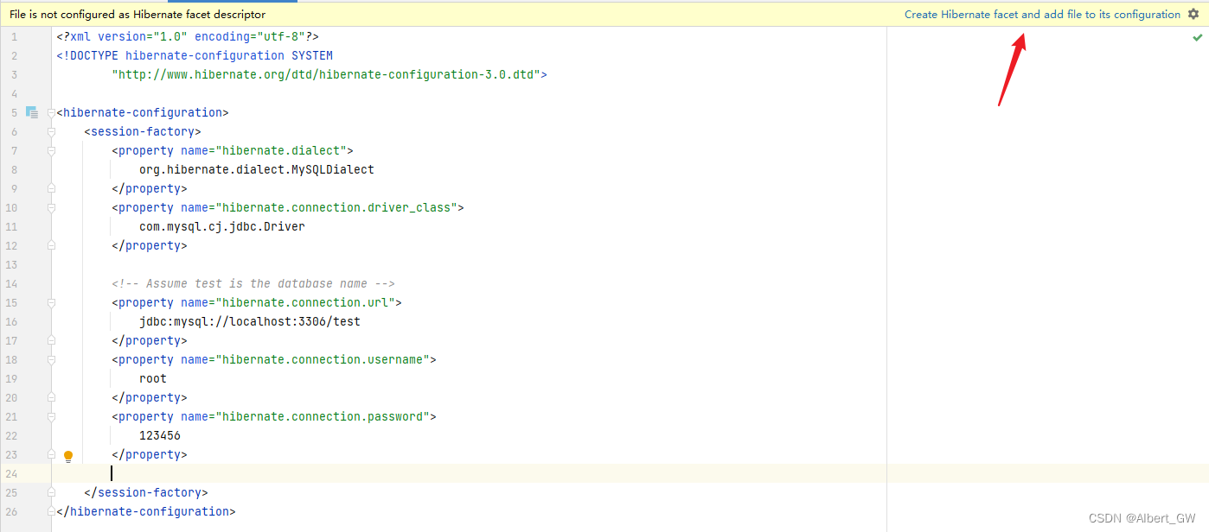
Task: Click the jdbc:mysql://localhost:3306/test URL text
Action: (x=249, y=320)
